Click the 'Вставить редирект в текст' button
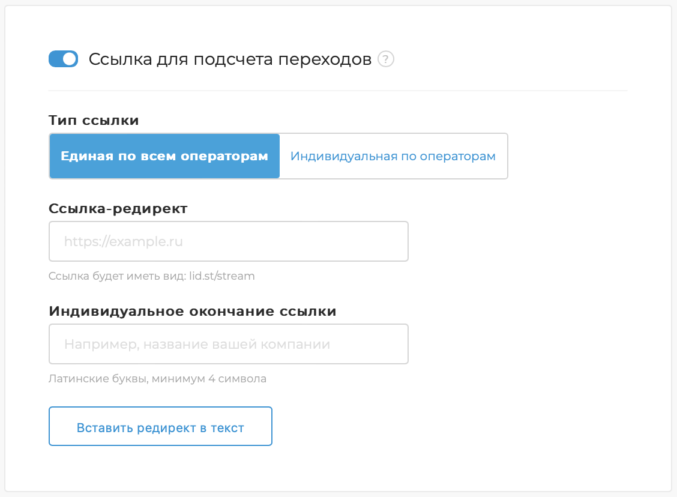Image resolution: width=677 pixels, height=497 pixels. click(x=160, y=426)
